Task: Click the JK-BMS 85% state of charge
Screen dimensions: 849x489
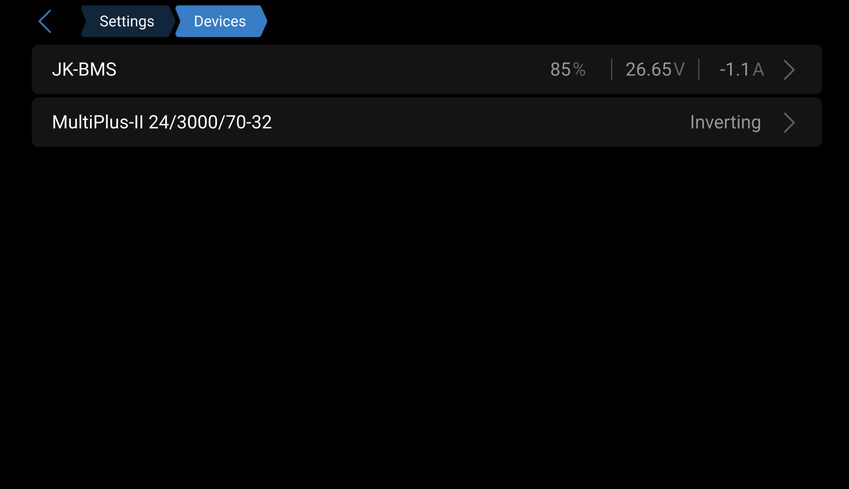Action: pos(568,70)
